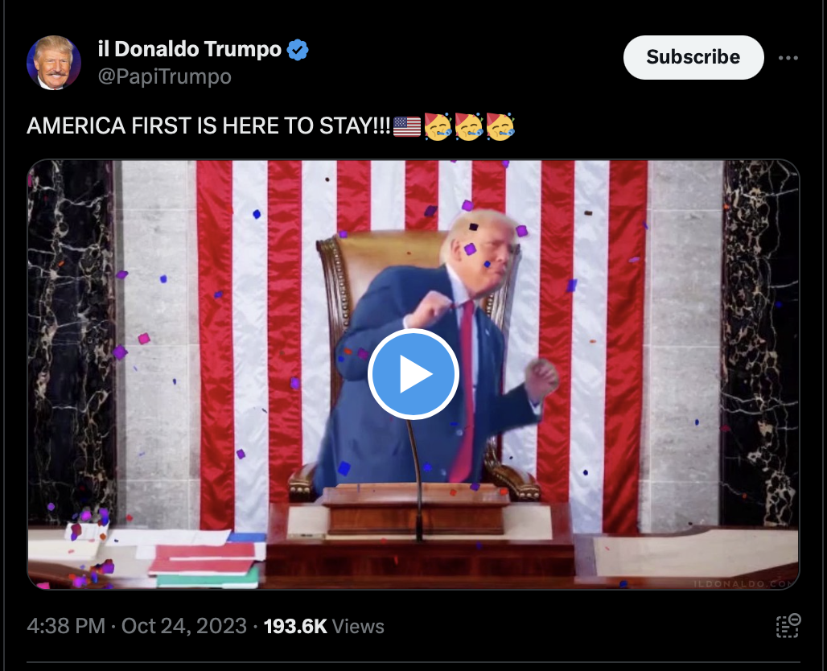Image resolution: width=827 pixels, height=671 pixels.
Task: Click the notes icon beside the views row
Action: [788, 626]
